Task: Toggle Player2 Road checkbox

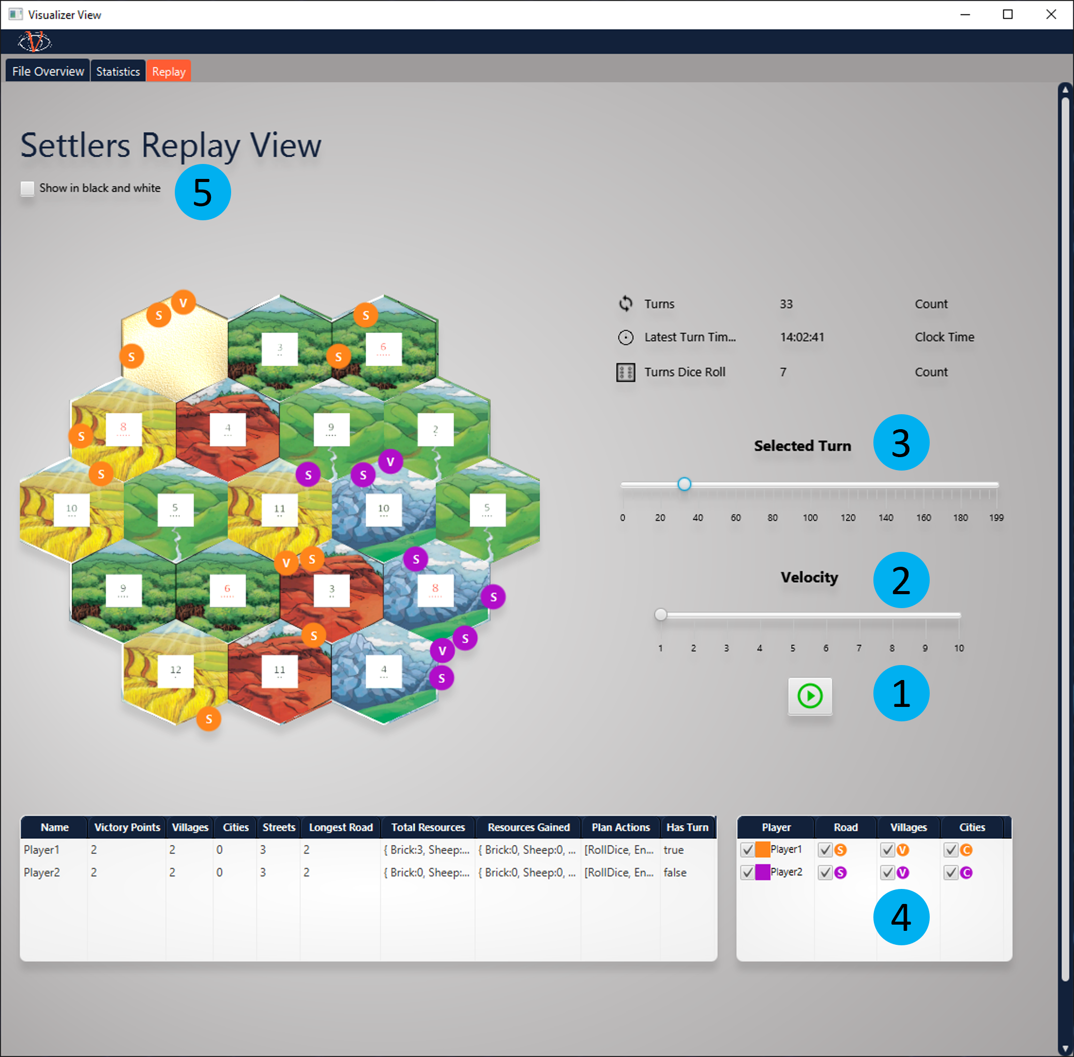Action: point(825,872)
